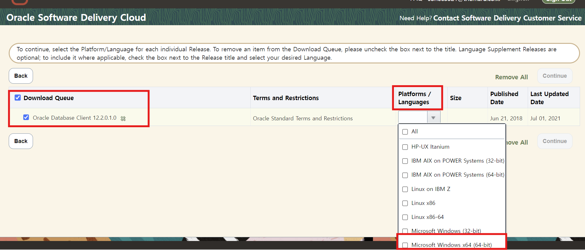Click the Oracle Database Client 12.2.0.1.0 title
Image resolution: width=585 pixels, height=250 pixels.
coord(74,118)
